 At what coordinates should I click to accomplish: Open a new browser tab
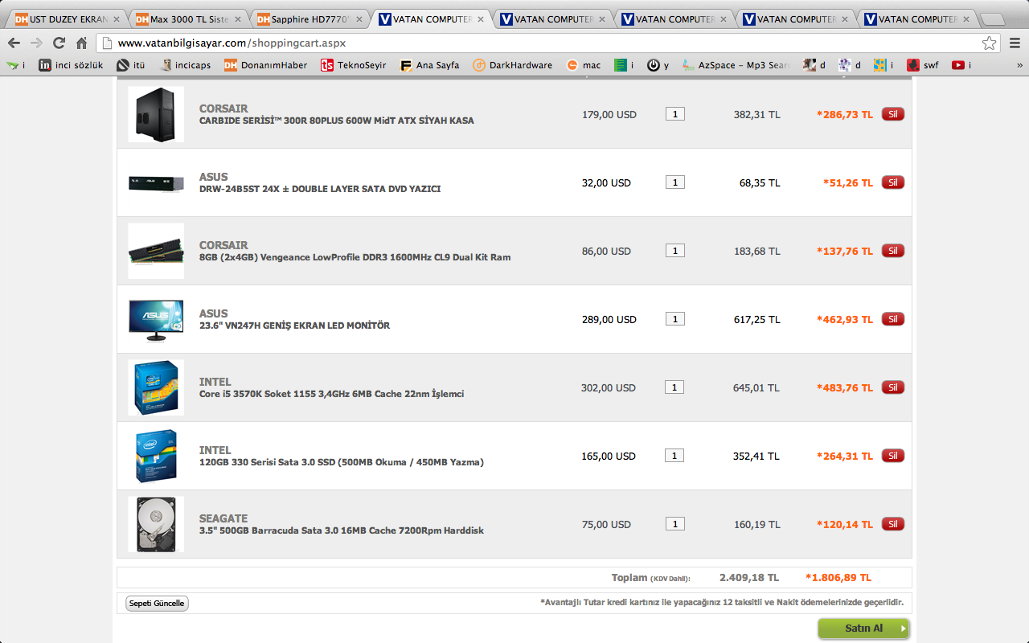tap(994, 18)
